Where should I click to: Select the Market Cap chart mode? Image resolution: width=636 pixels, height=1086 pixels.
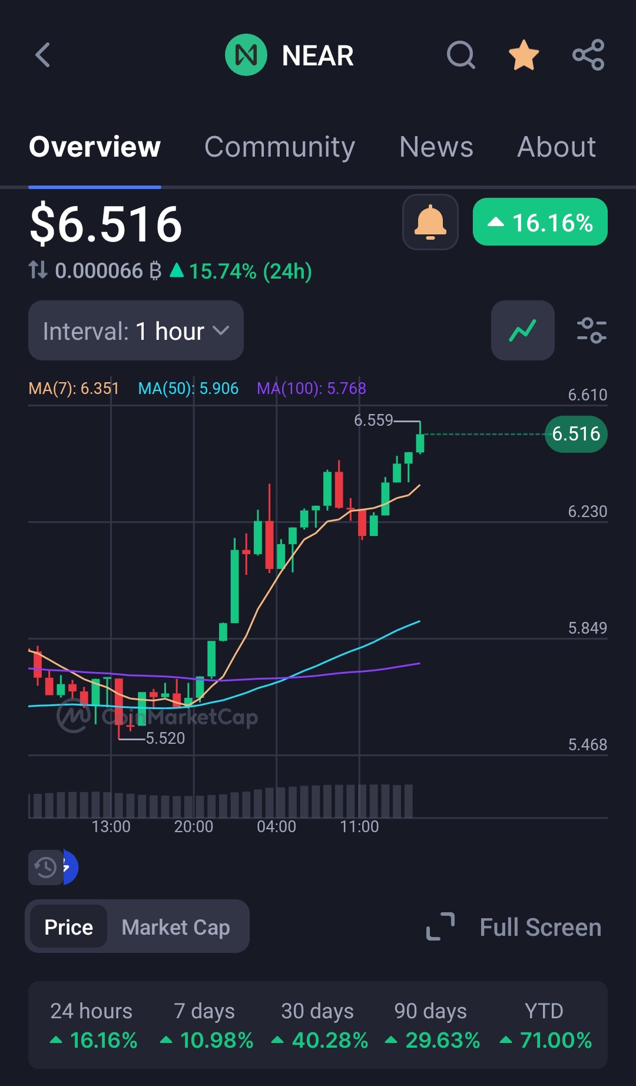coord(175,927)
